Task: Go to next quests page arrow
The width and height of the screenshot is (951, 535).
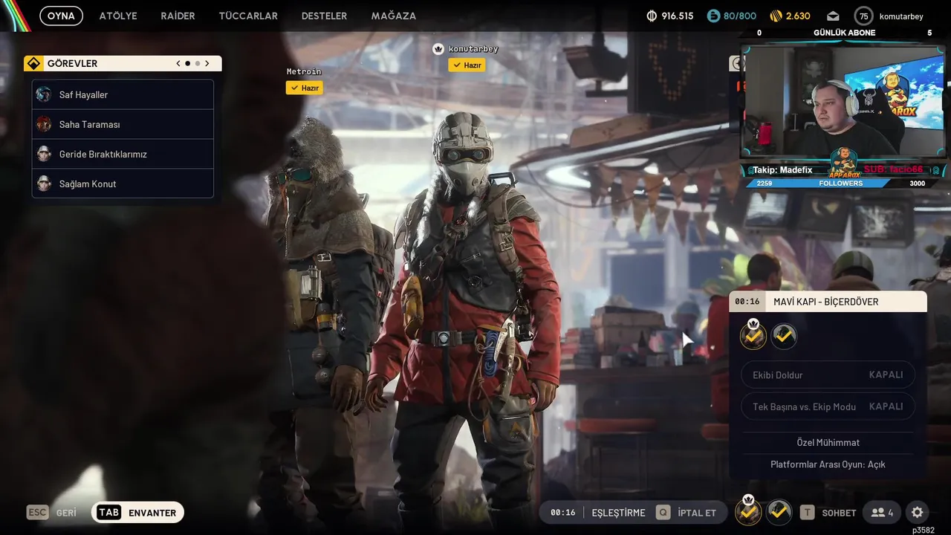Action: click(207, 63)
